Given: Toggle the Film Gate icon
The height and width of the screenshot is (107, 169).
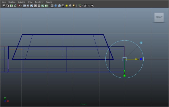Looking at the screenshot, I should 28,6.
